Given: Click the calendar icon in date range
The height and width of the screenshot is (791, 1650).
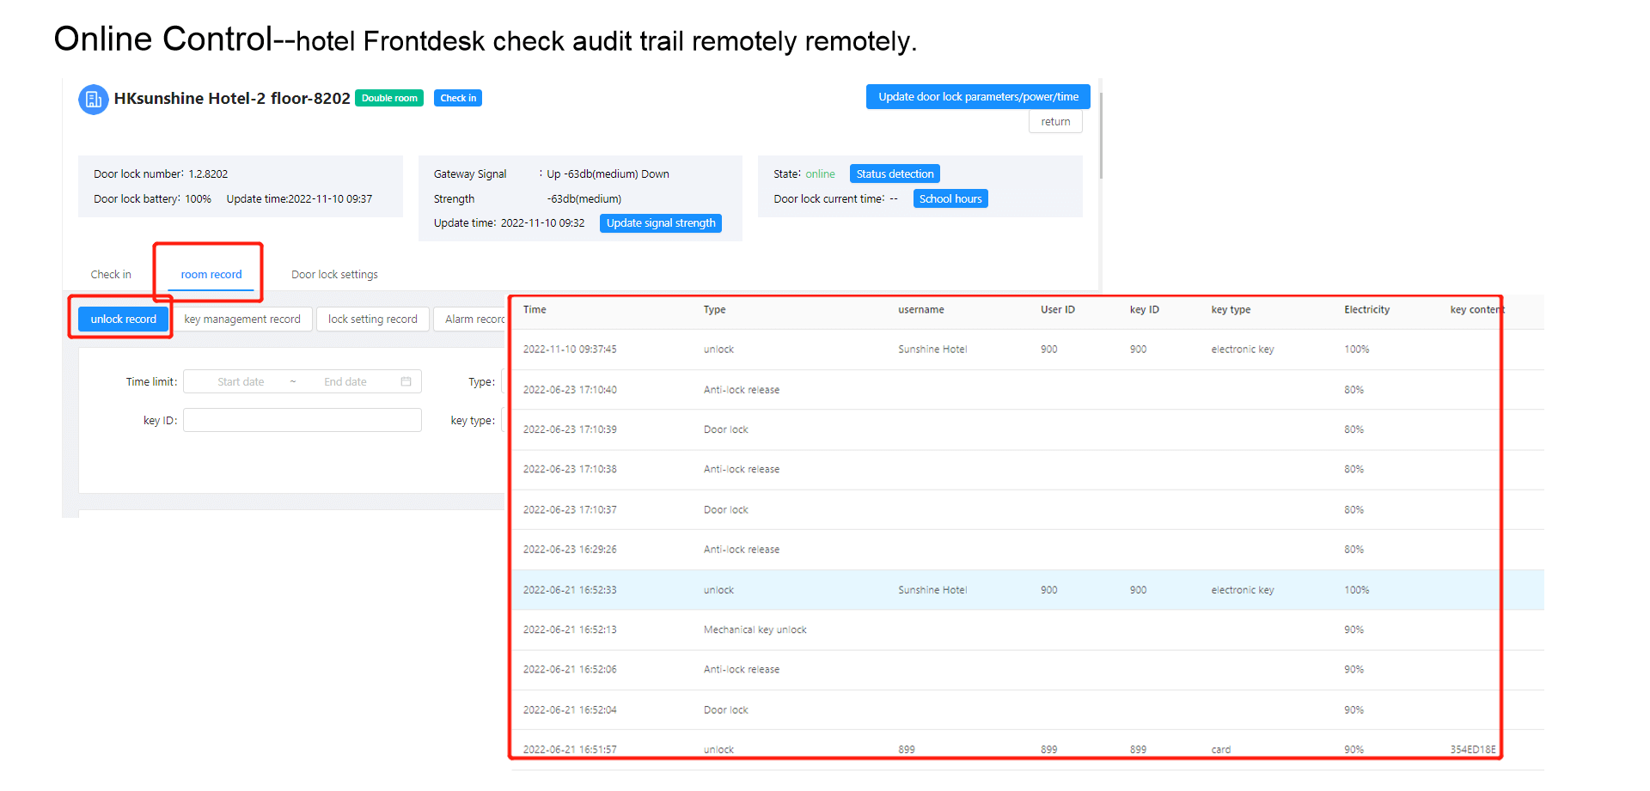Looking at the screenshot, I should coord(406,381).
